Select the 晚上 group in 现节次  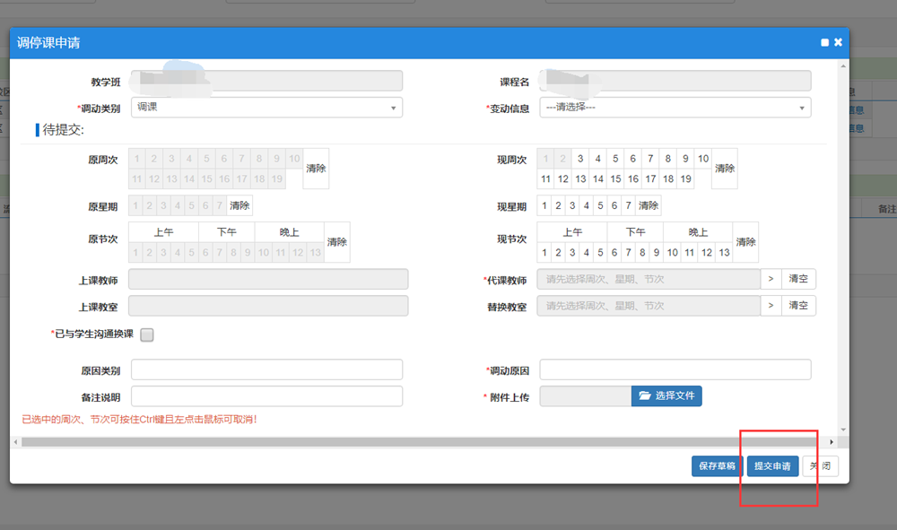click(x=698, y=232)
